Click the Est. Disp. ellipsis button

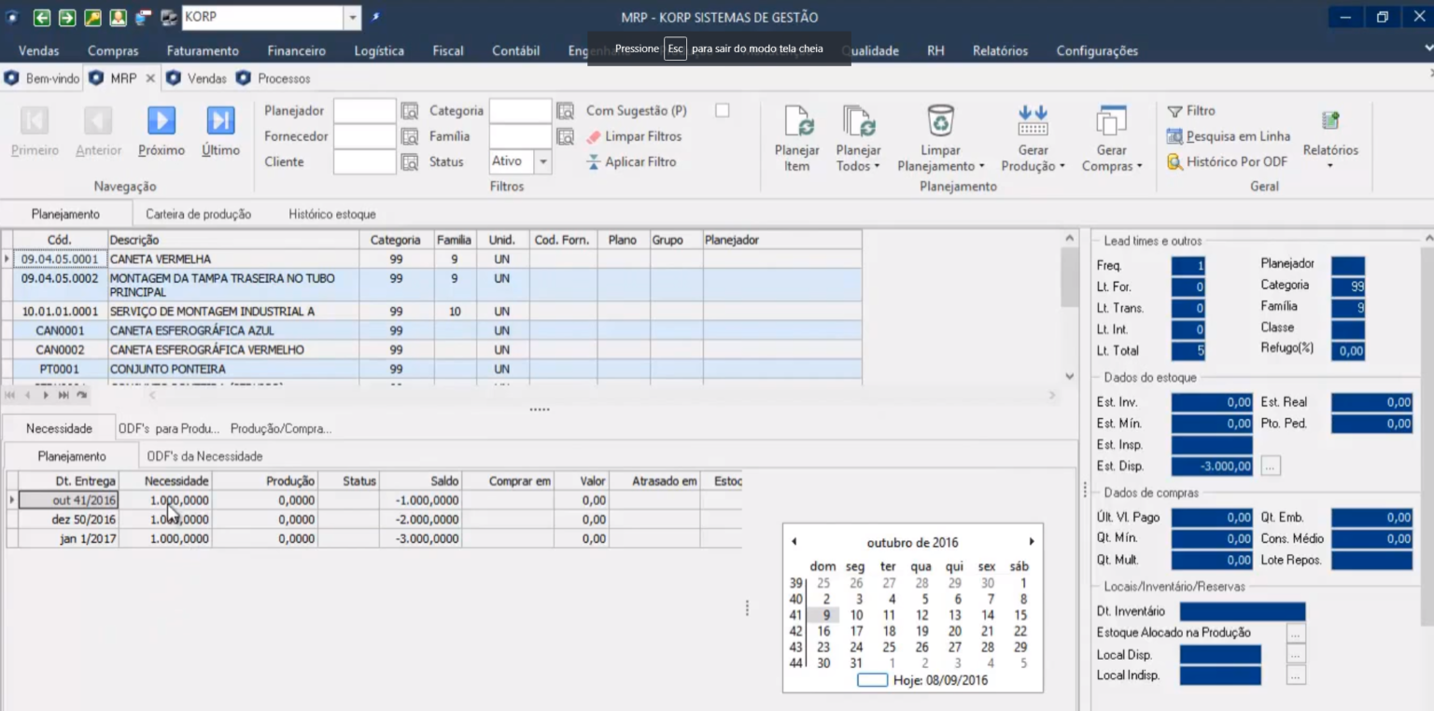(1270, 467)
